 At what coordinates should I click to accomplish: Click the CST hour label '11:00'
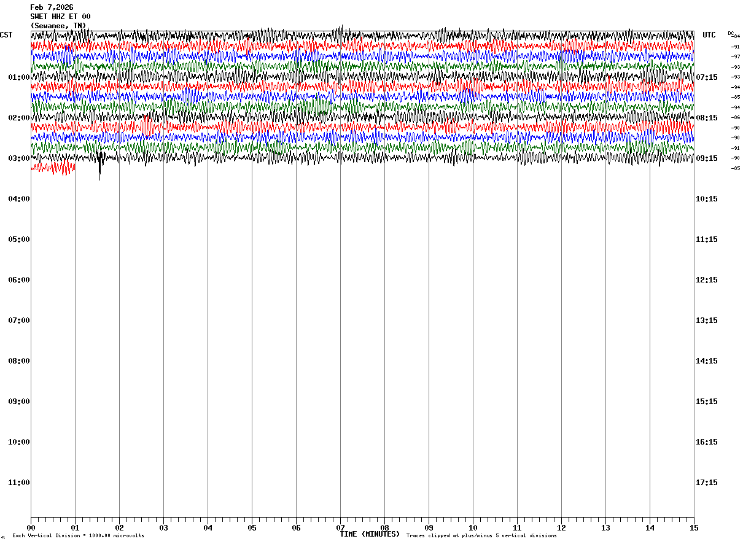19,483
